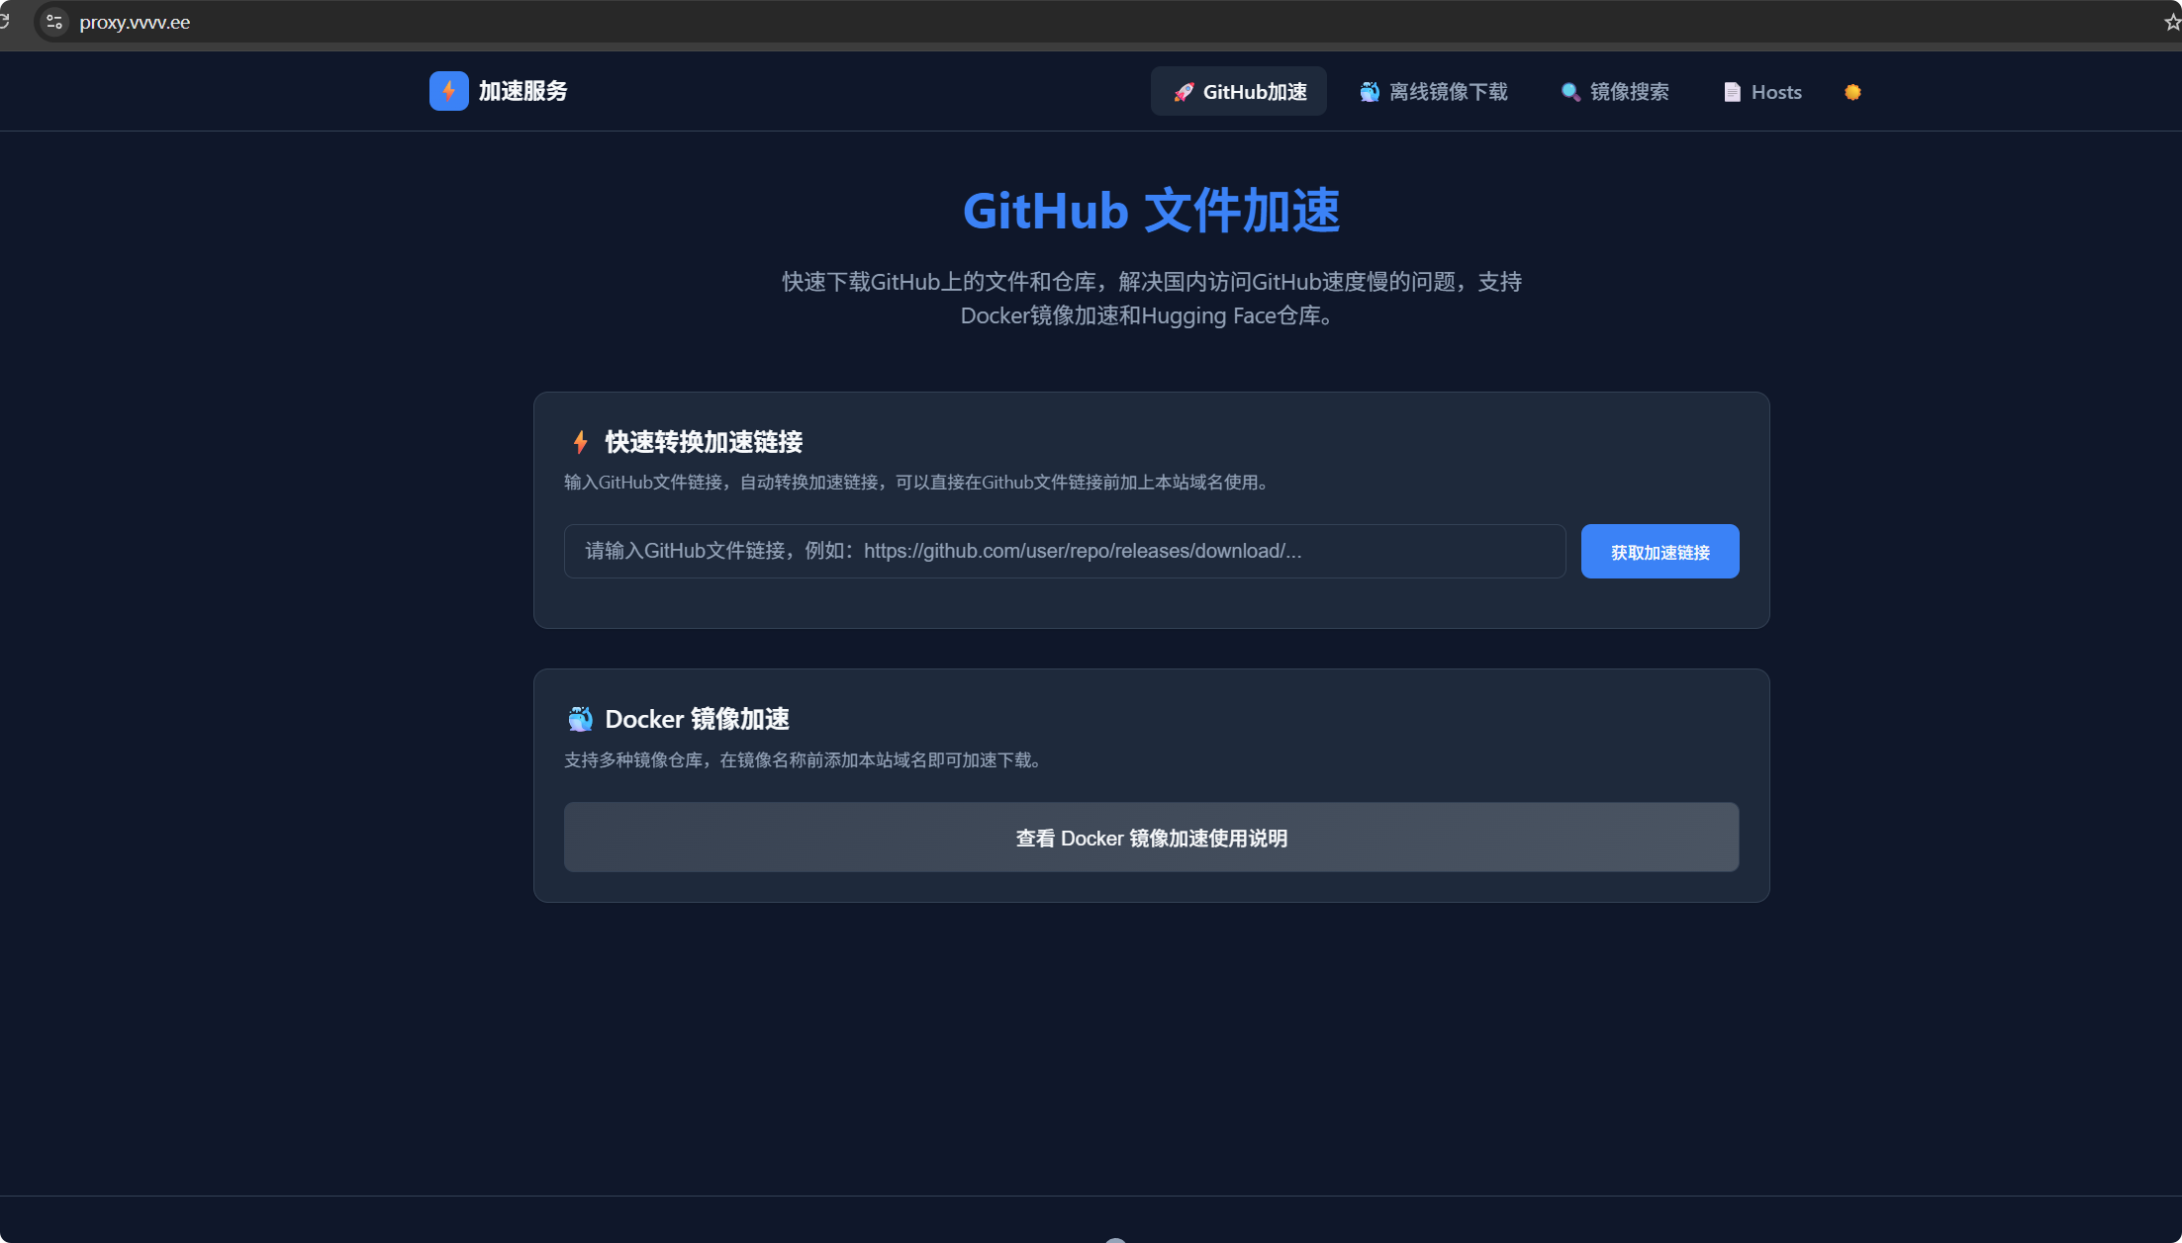Screen dimensions: 2182x1243
Task: Click the site info icon in the address bar
Action: (53, 22)
